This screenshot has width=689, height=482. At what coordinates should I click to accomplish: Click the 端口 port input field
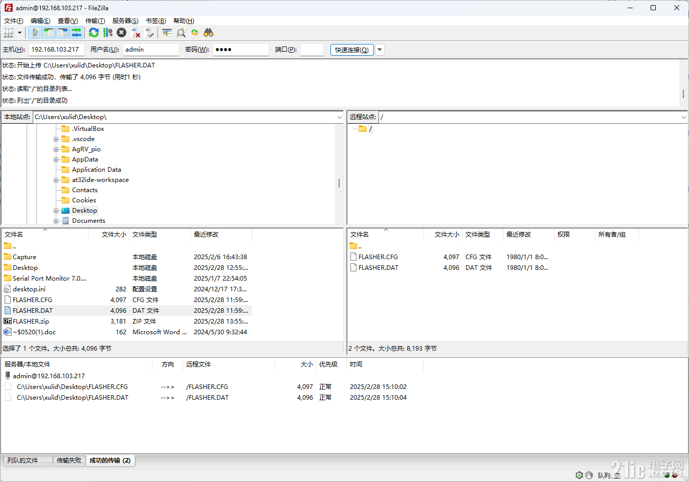point(312,50)
